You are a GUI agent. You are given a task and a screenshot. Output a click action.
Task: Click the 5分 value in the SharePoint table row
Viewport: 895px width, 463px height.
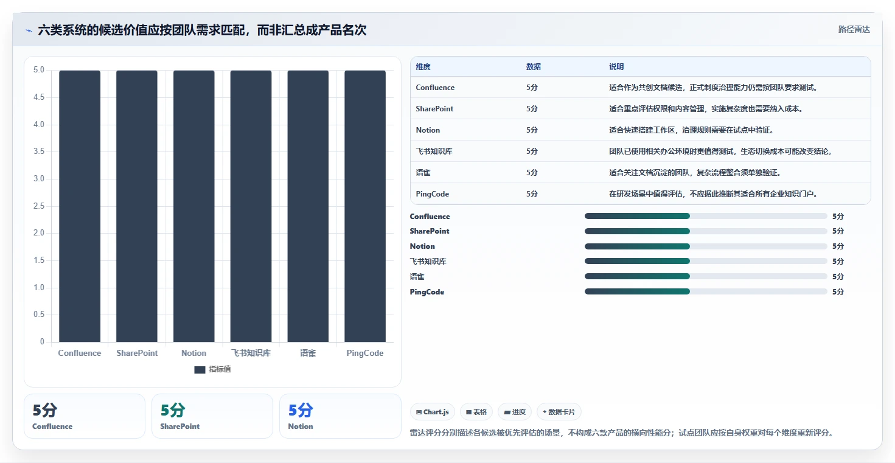[x=532, y=109]
